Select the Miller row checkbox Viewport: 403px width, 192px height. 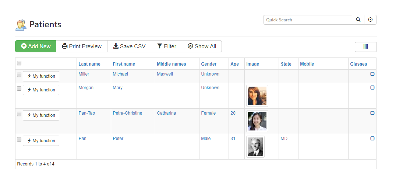(x=19, y=75)
